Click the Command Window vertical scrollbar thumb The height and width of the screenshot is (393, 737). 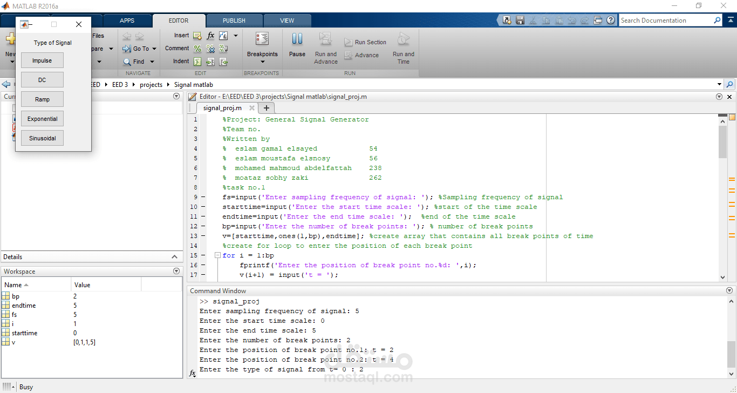[x=731, y=354]
